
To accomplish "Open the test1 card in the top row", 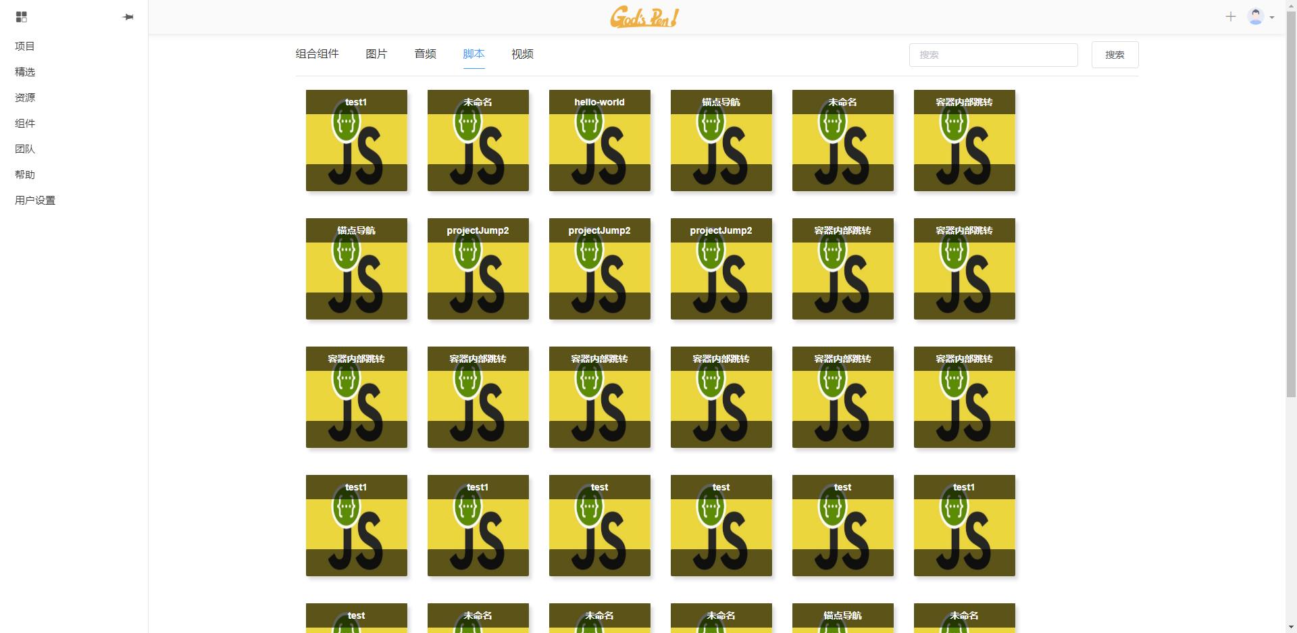I will pyautogui.click(x=357, y=141).
